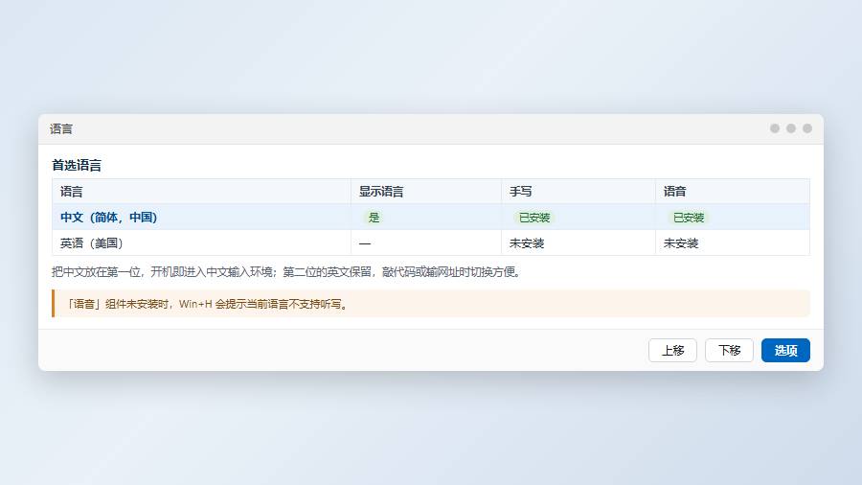Click the 是 badge in the Chinese row

(x=374, y=218)
